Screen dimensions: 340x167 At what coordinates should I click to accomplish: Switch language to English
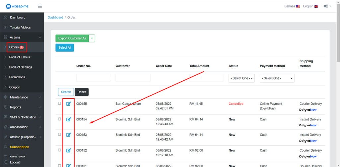(x=310, y=6)
